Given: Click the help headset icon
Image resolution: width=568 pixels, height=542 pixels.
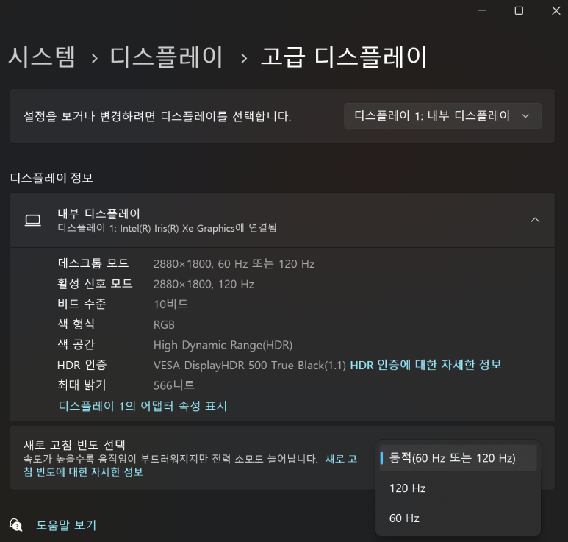Looking at the screenshot, I should tap(16, 525).
